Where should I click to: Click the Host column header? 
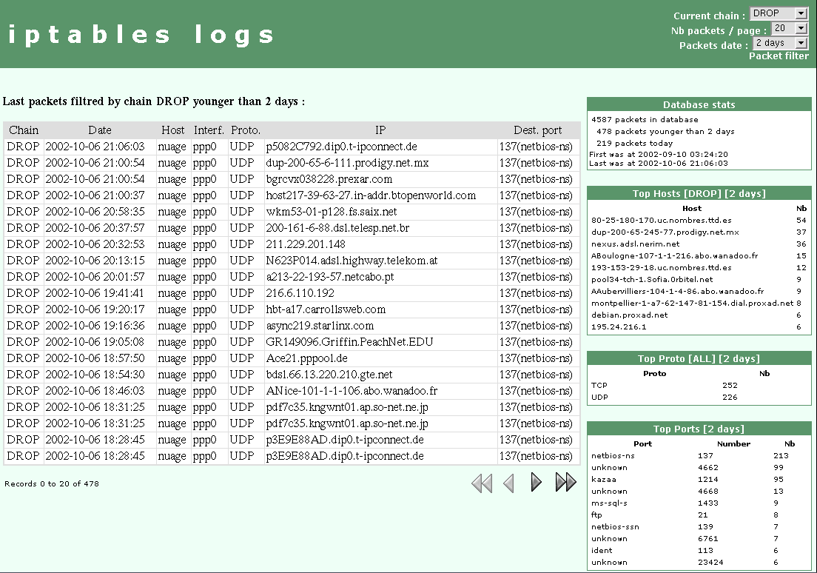172,130
